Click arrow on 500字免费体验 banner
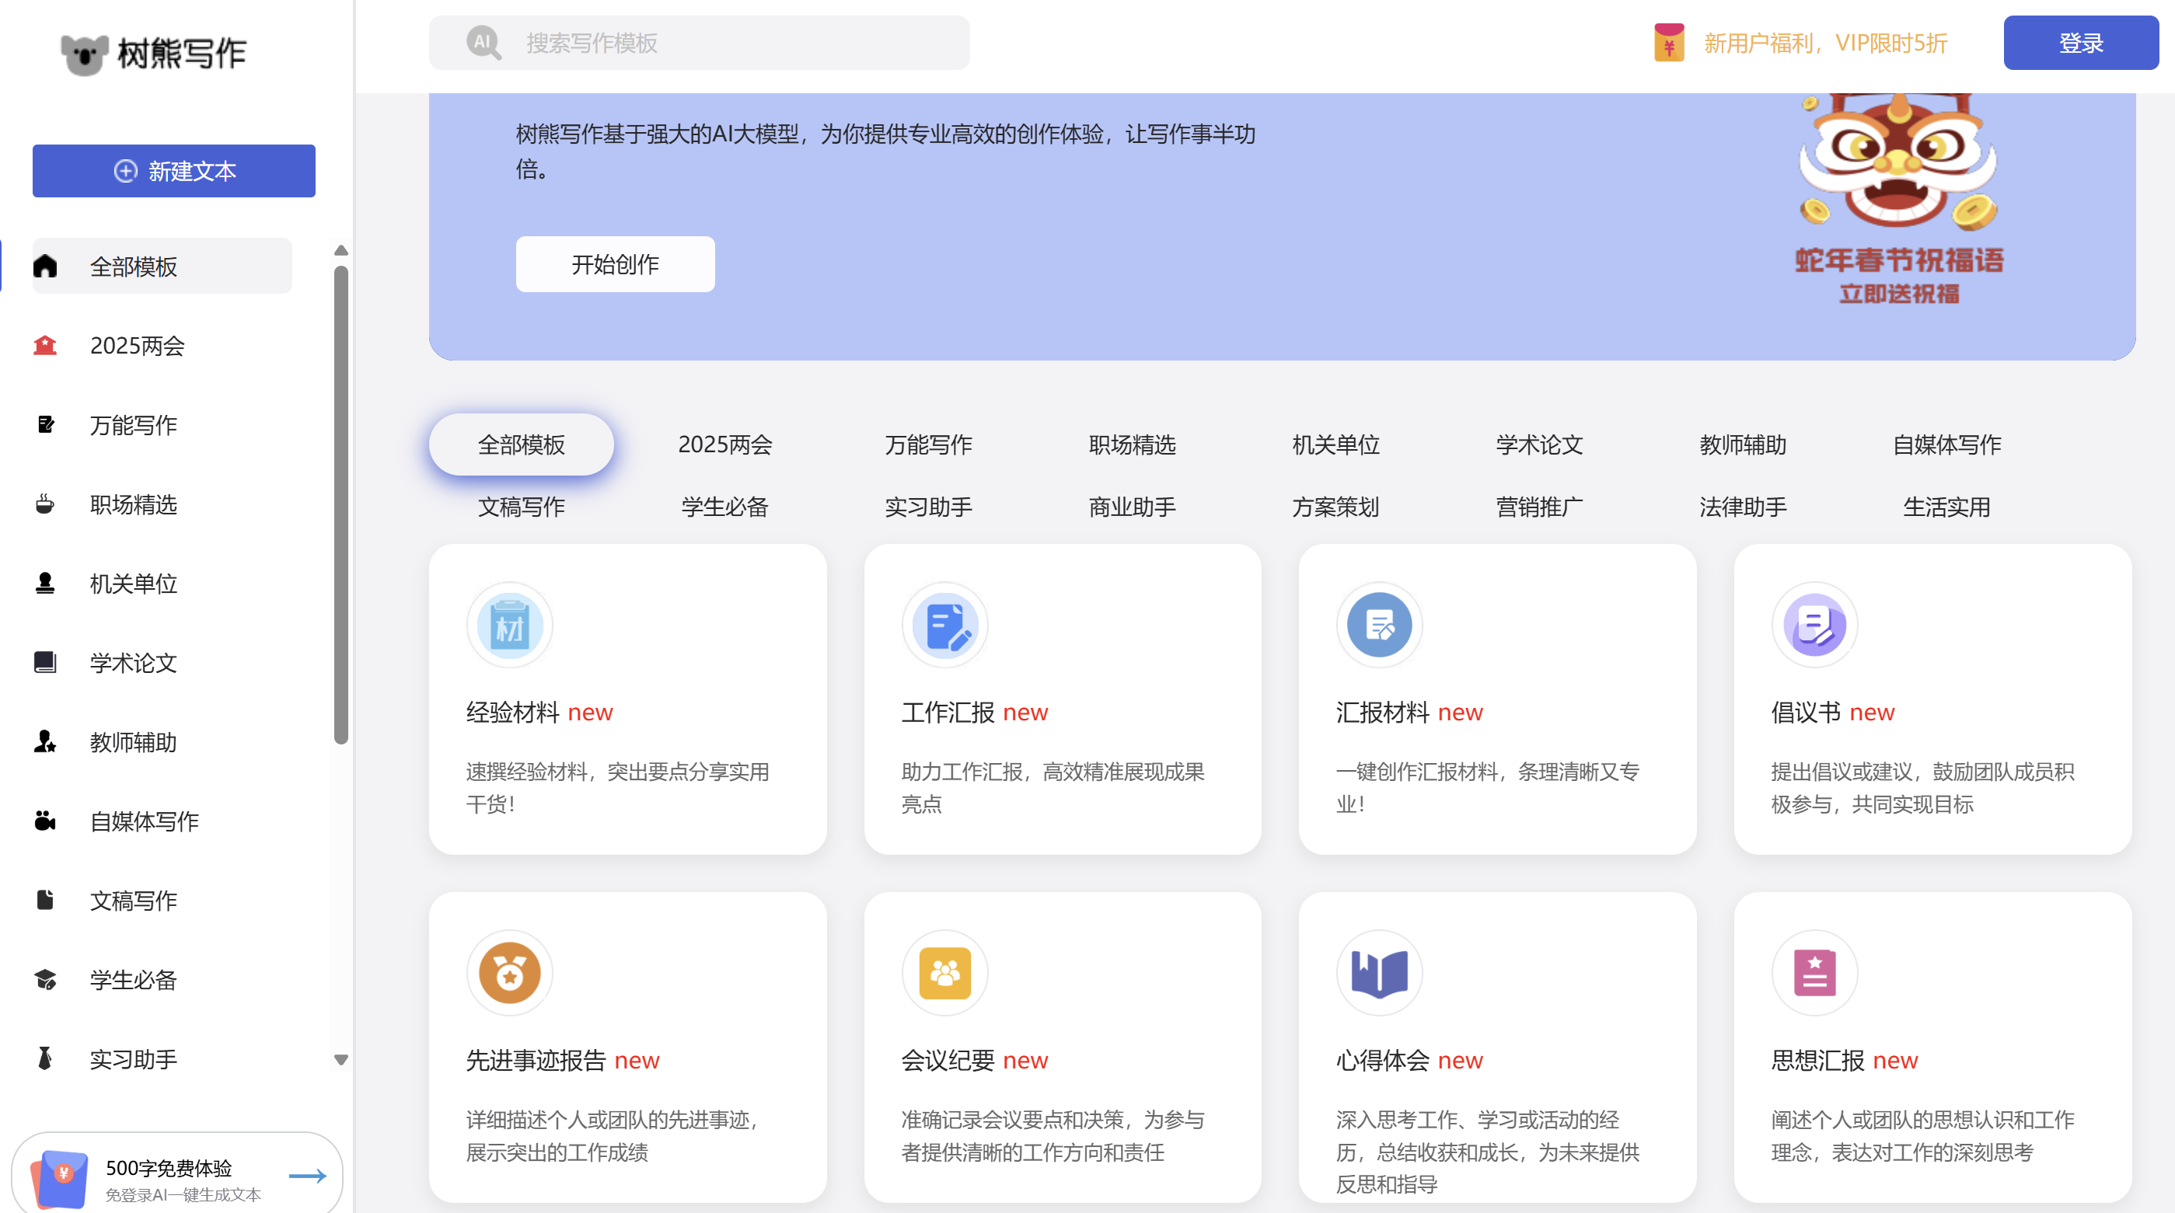 [x=307, y=1176]
